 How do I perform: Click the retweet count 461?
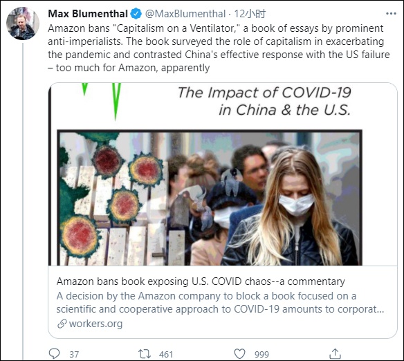pos(166,355)
